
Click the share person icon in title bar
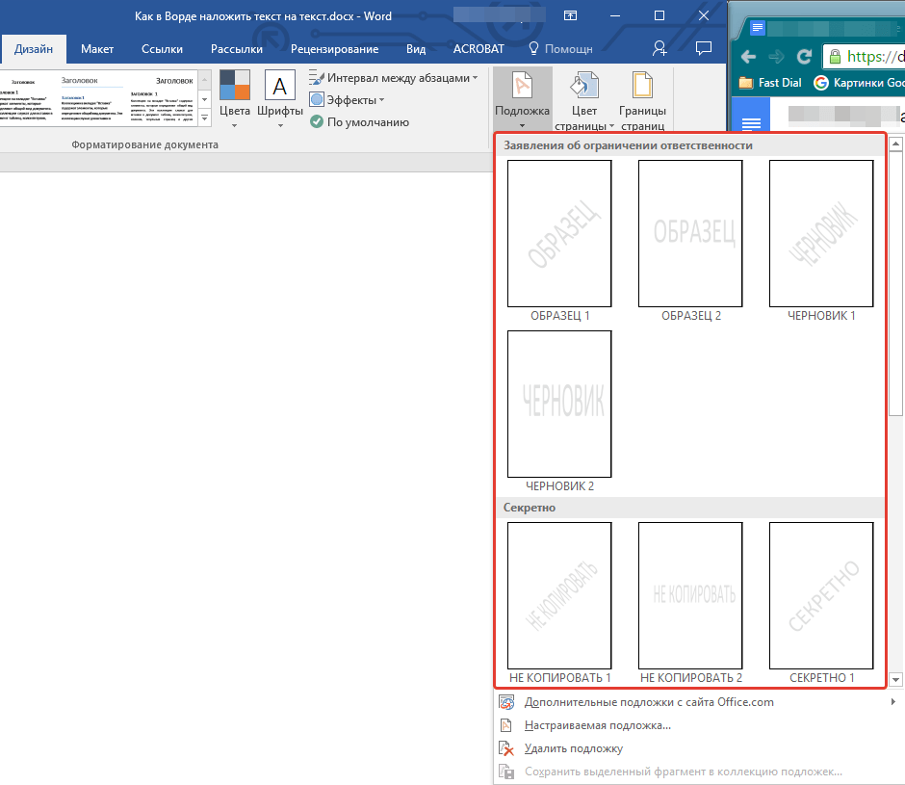[x=659, y=48]
